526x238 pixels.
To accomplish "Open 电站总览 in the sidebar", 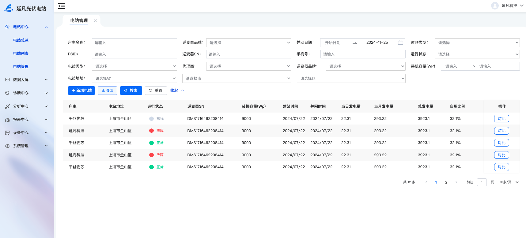I will [x=21, y=40].
